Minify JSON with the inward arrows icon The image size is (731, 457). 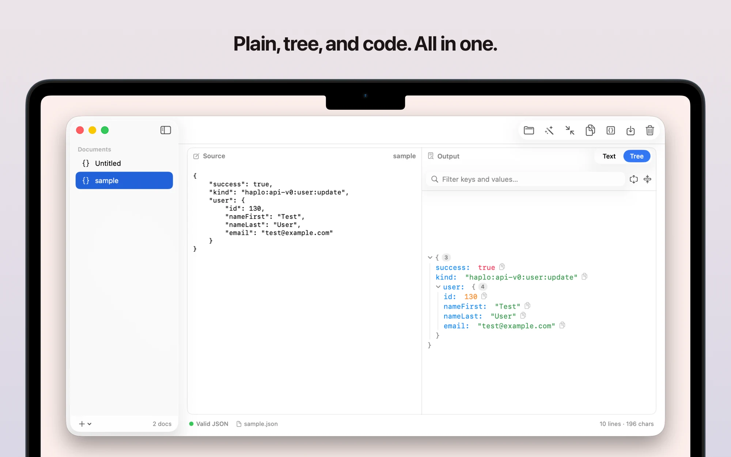[x=570, y=131]
